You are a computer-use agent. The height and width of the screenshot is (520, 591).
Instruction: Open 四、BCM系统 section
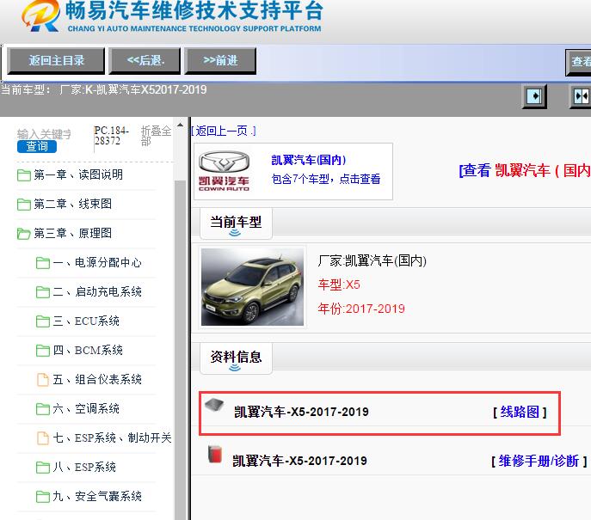pos(88,350)
